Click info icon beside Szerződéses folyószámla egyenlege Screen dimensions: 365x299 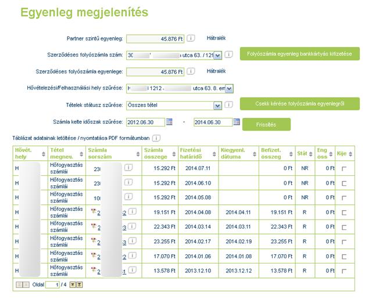[191, 71]
